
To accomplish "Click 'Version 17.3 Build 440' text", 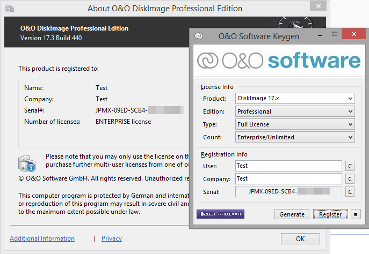I will pyautogui.click(x=51, y=38).
